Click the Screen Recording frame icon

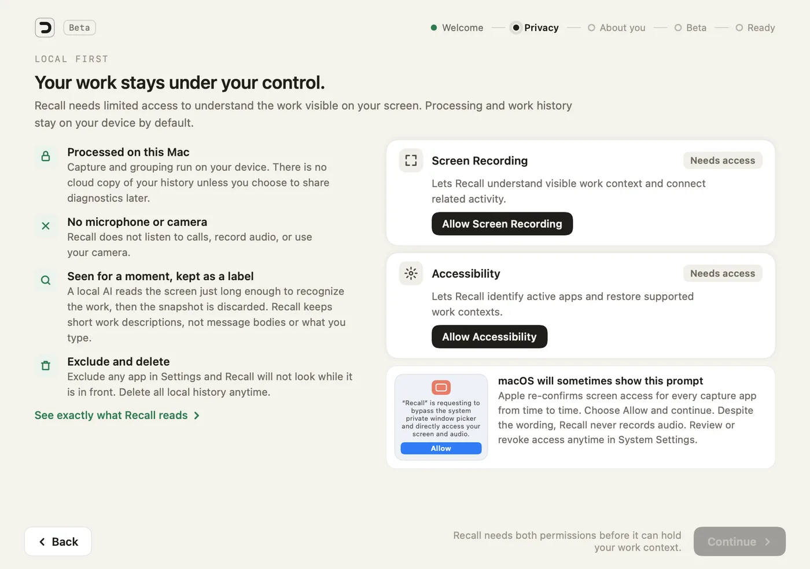point(411,160)
